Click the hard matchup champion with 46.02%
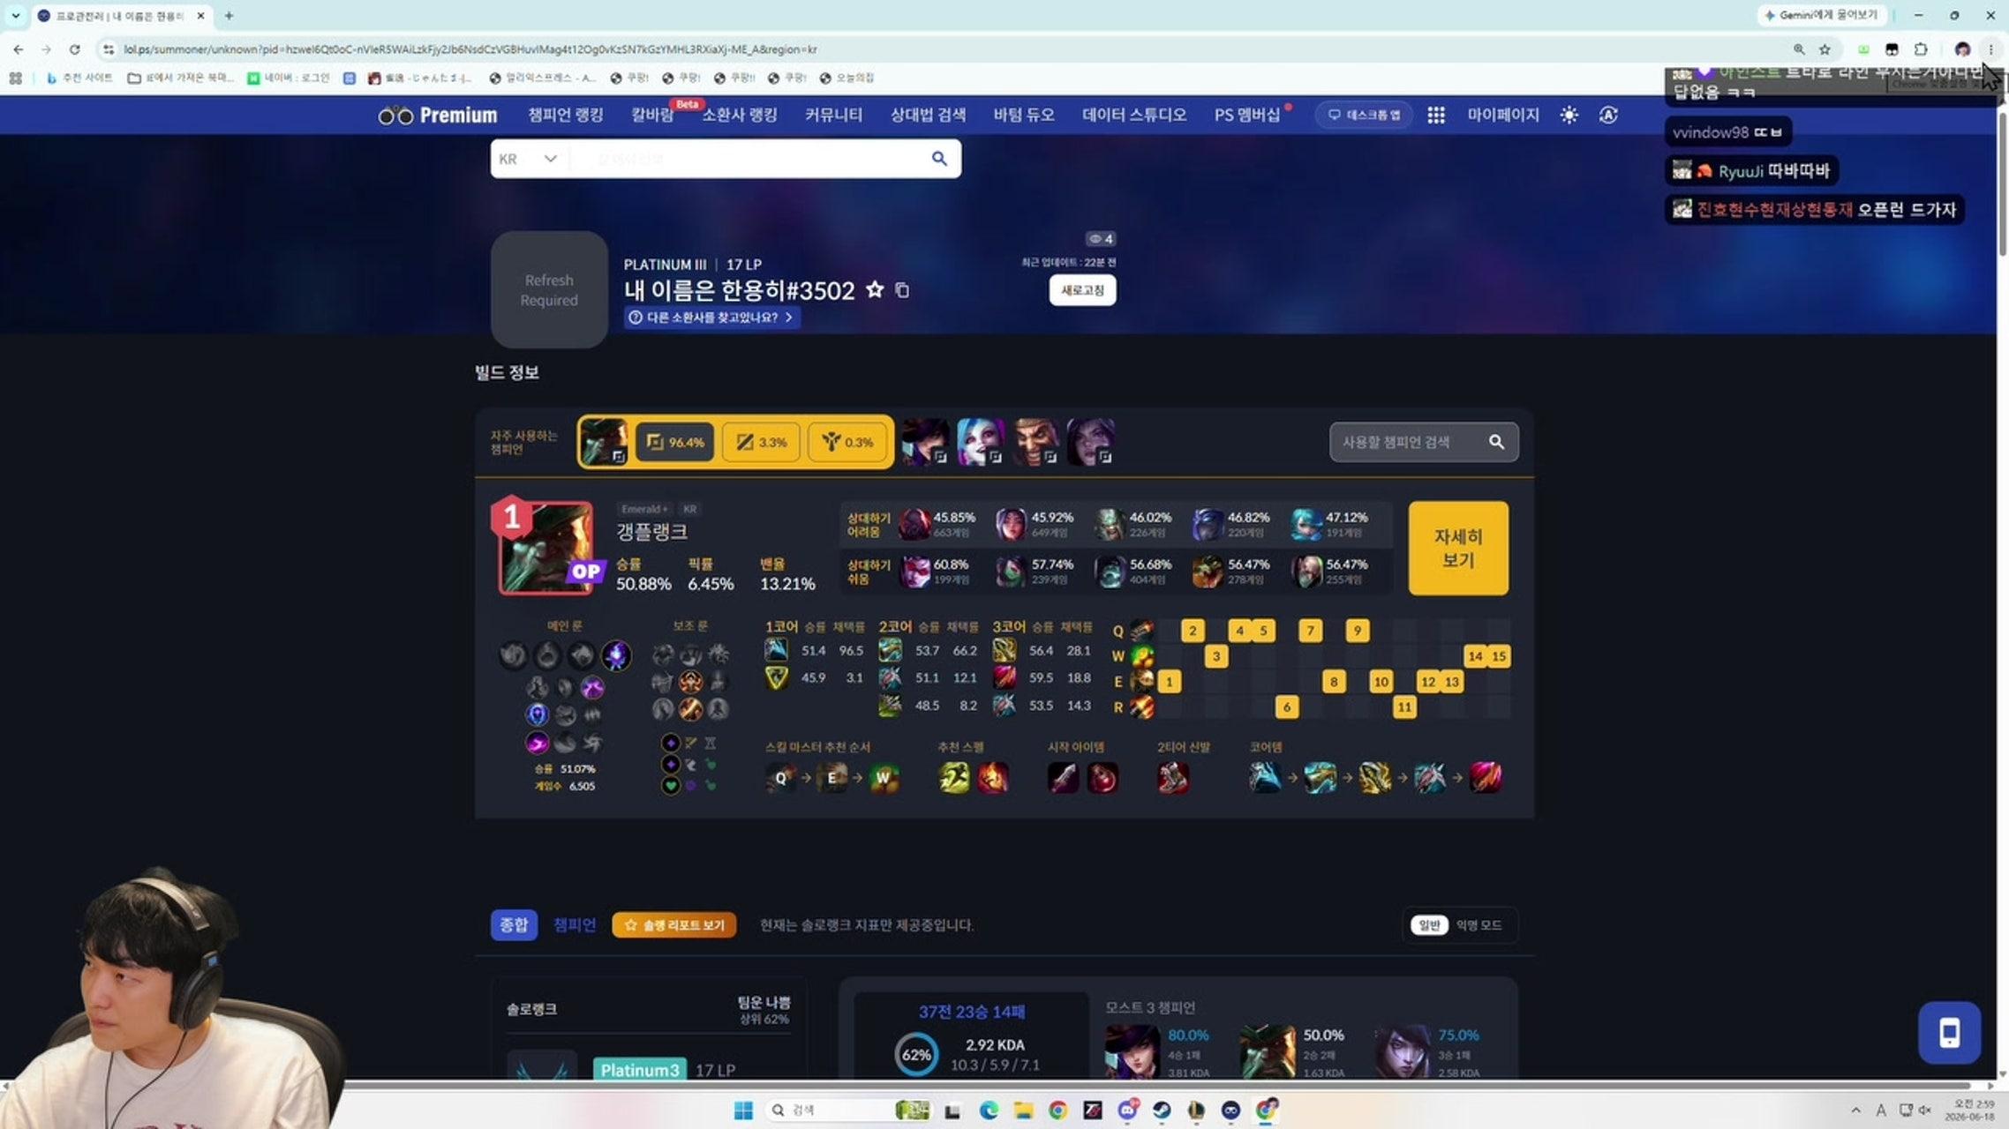This screenshot has height=1129, width=2009. [1110, 524]
